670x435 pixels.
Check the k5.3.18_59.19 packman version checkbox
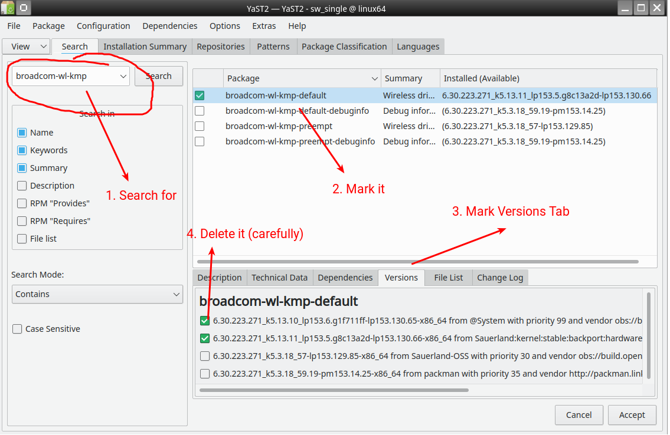pyautogui.click(x=205, y=374)
